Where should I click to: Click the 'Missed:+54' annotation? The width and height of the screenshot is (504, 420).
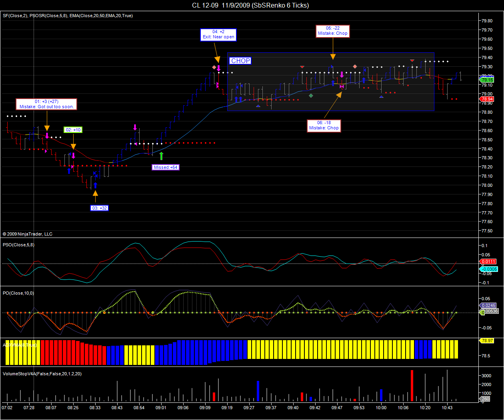(x=166, y=167)
